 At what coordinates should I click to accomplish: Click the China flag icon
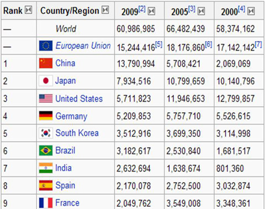point(46,63)
